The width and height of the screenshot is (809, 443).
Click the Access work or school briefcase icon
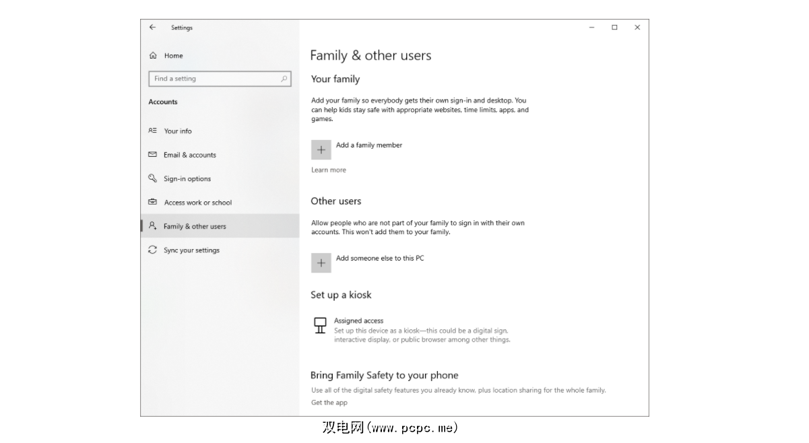153,202
